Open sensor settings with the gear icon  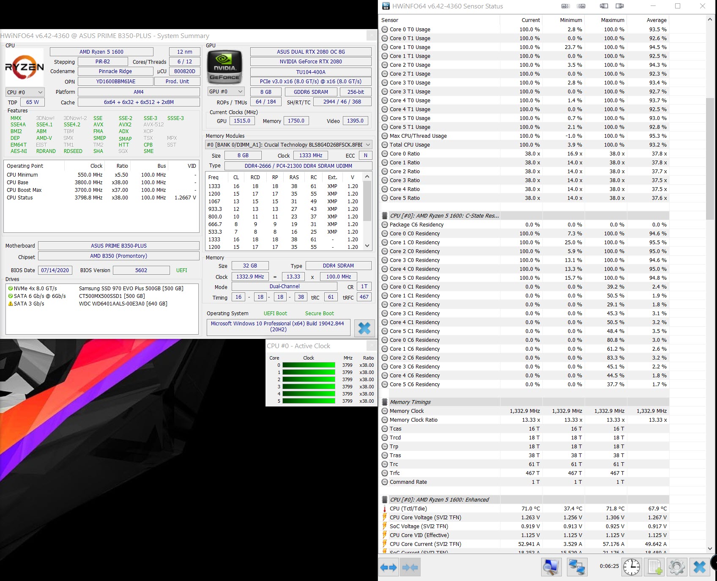676,567
